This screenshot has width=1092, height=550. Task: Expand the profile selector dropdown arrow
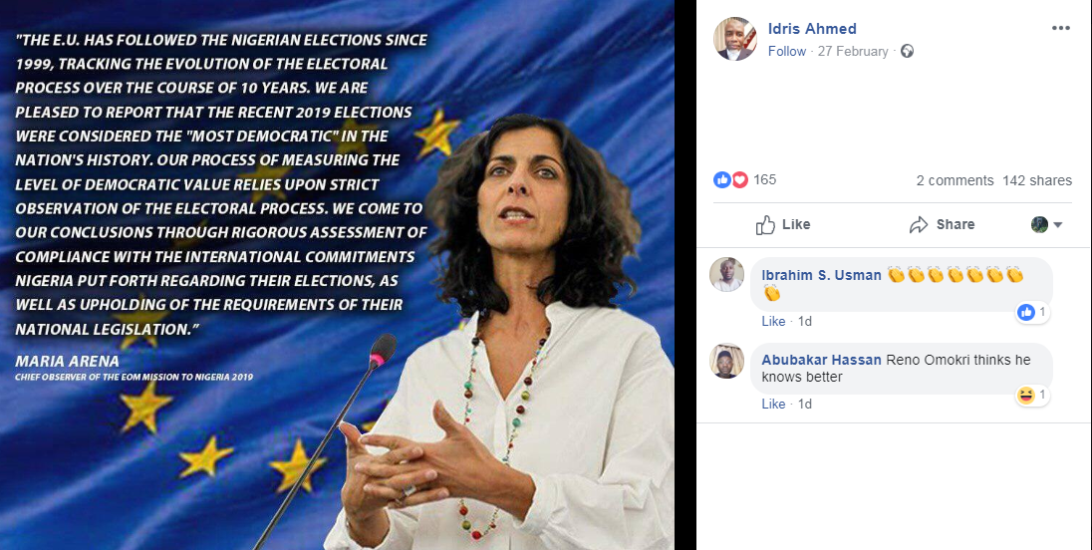[1058, 225]
